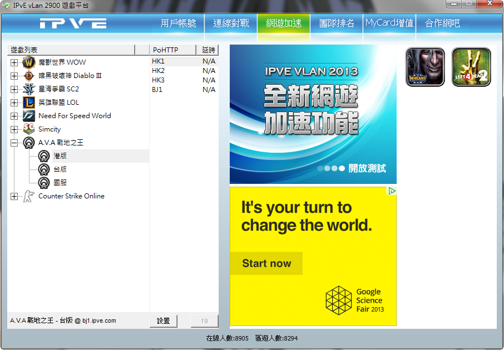Viewport: 504px width, 350px height.
Task: Click the icon beside 台版
Action: [44, 169]
